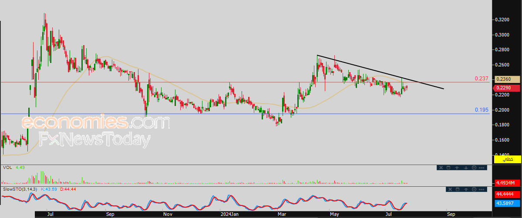Click the 4.4934M volume value tag
Viewport: 522px width, 218px height.
tap(507, 183)
